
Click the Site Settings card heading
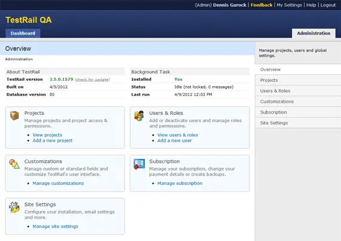coord(40,205)
